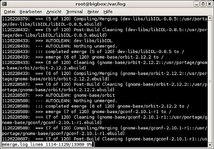Open the Ansicht menu
This screenshot has height=149, width=214.
pos(53,12)
